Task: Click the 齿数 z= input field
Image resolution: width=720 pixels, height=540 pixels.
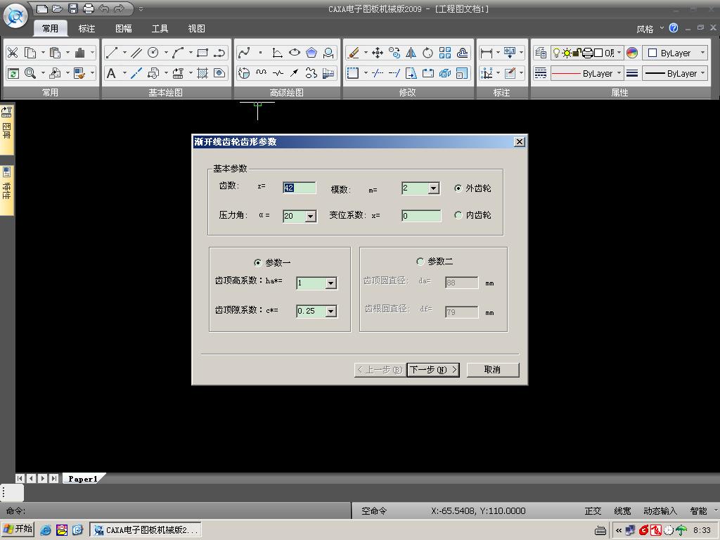Action: click(299, 188)
